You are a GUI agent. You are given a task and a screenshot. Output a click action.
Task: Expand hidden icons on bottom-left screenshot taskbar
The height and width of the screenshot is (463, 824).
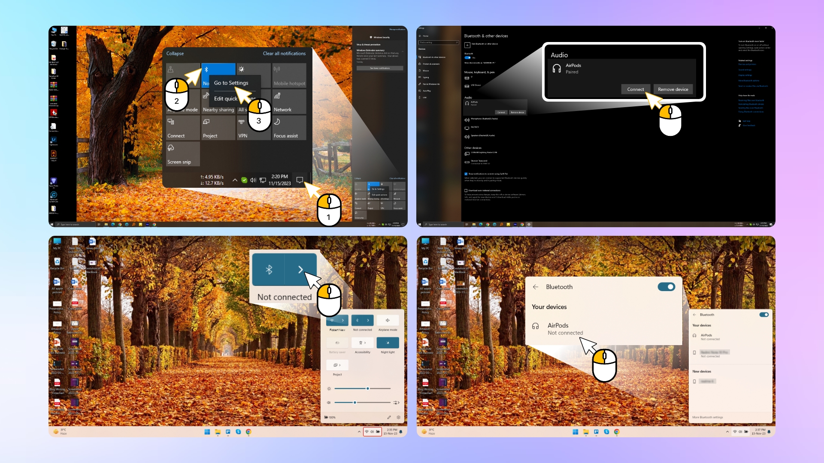tap(359, 432)
